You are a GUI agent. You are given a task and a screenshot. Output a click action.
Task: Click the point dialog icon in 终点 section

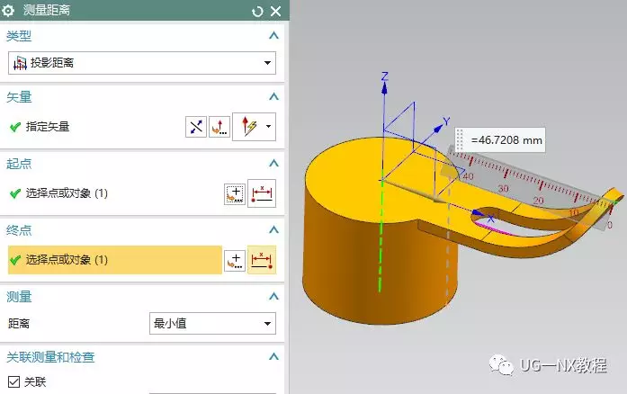(234, 260)
